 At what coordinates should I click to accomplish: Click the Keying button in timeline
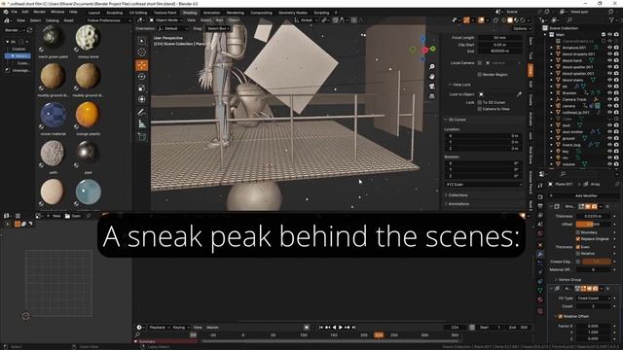[x=180, y=328]
